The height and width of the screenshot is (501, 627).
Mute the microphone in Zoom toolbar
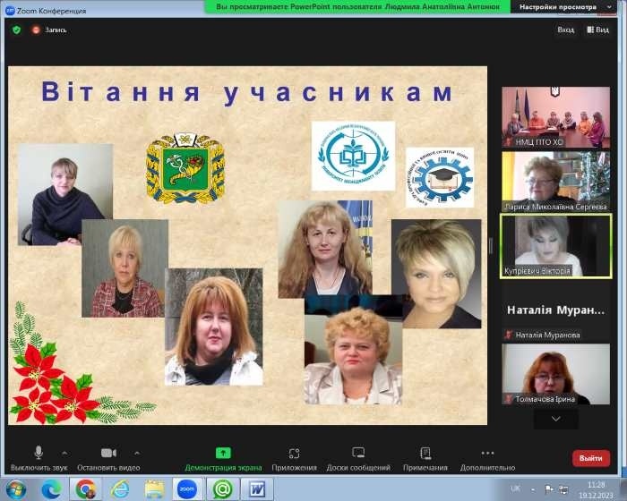point(39,453)
